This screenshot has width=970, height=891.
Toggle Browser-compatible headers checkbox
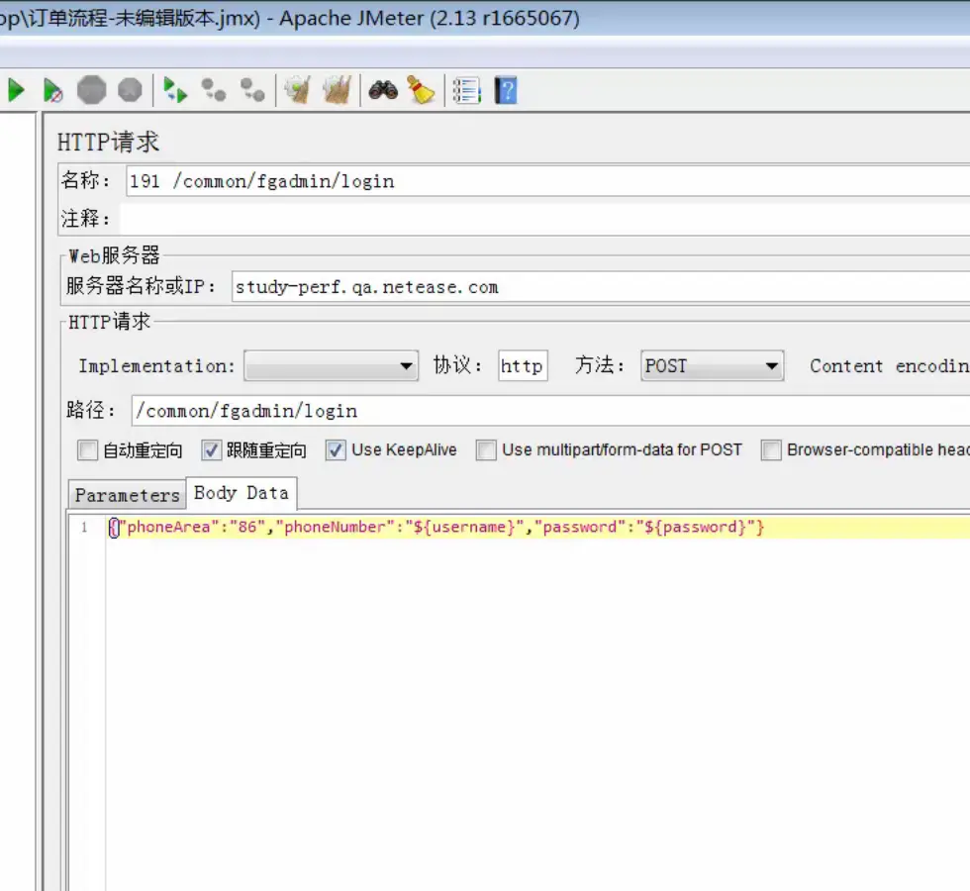[x=771, y=450]
